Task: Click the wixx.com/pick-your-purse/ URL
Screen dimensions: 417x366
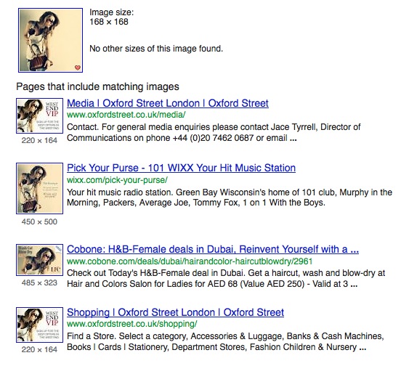Action: (117, 180)
